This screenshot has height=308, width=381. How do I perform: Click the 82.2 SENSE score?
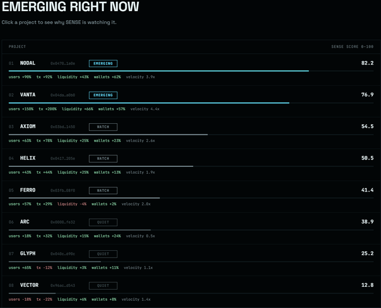point(367,63)
